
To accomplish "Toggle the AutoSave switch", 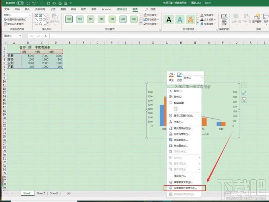I will (20, 3).
